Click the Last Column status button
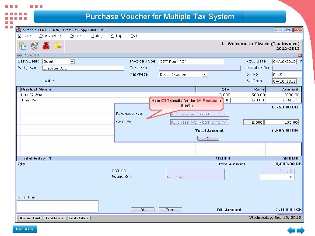Screen dimensions: 315x236 (79, 218)
